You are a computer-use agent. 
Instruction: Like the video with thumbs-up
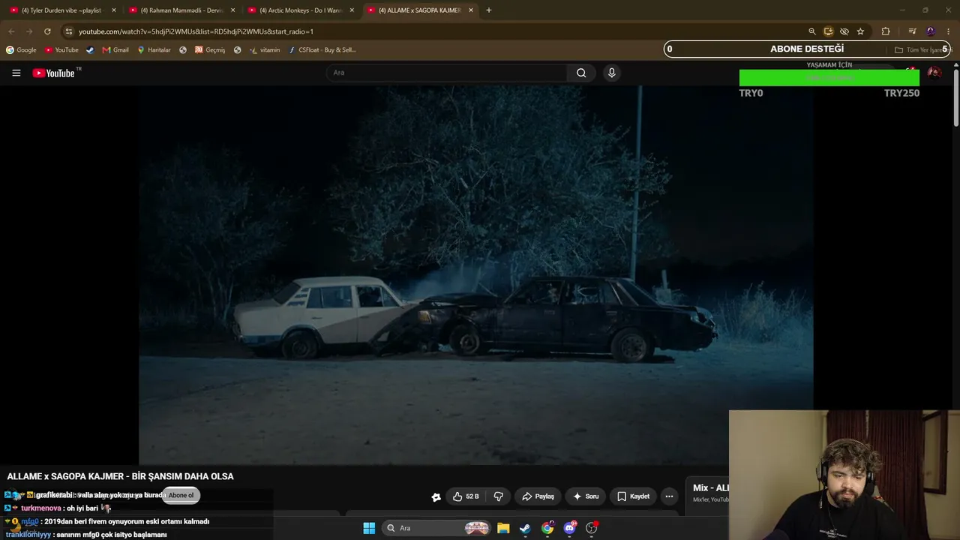(x=466, y=496)
